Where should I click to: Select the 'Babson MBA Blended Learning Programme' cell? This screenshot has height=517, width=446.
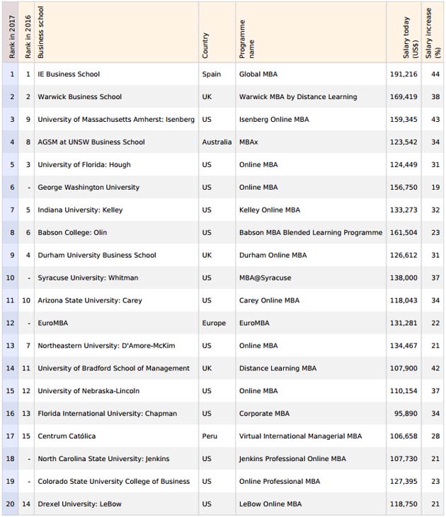311,233
